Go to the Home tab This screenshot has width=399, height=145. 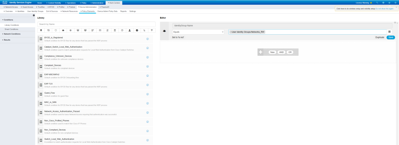pyautogui.click(x=39, y=3)
